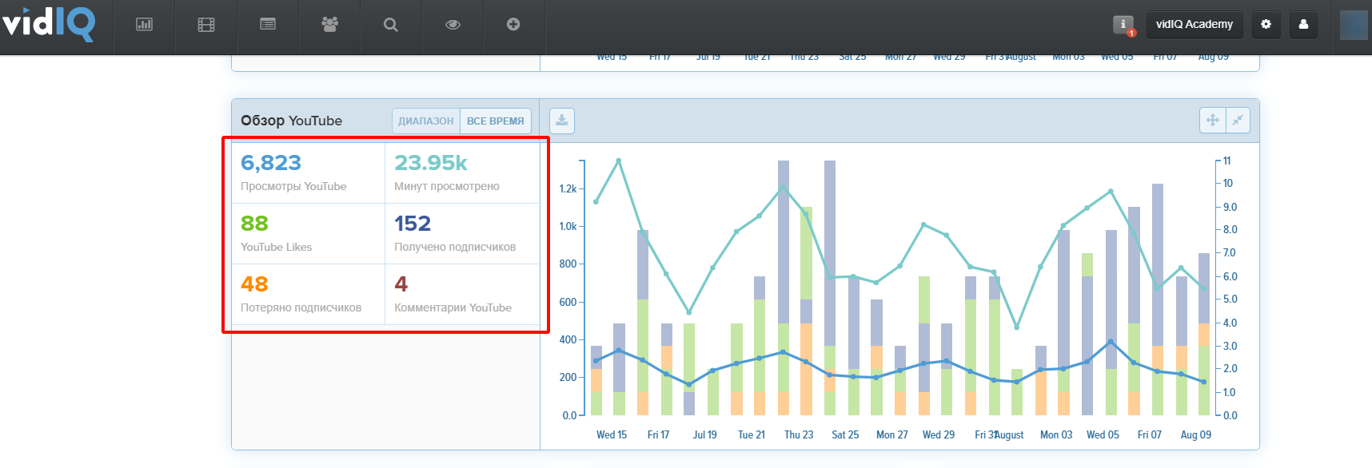Click the vidIQ logo
Image resolution: width=1372 pixels, height=468 pixels.
click(x=48, y=23)
